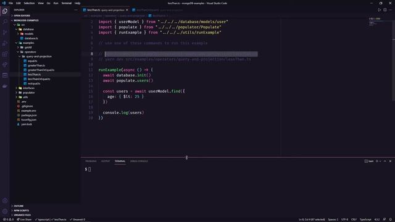Select the Terminal panel tab
Viewport: 395px width, 222px height.
tap(120, 161)
